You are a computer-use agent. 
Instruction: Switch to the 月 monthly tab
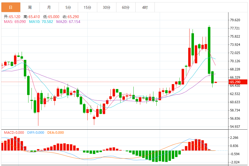click(49, 7)
